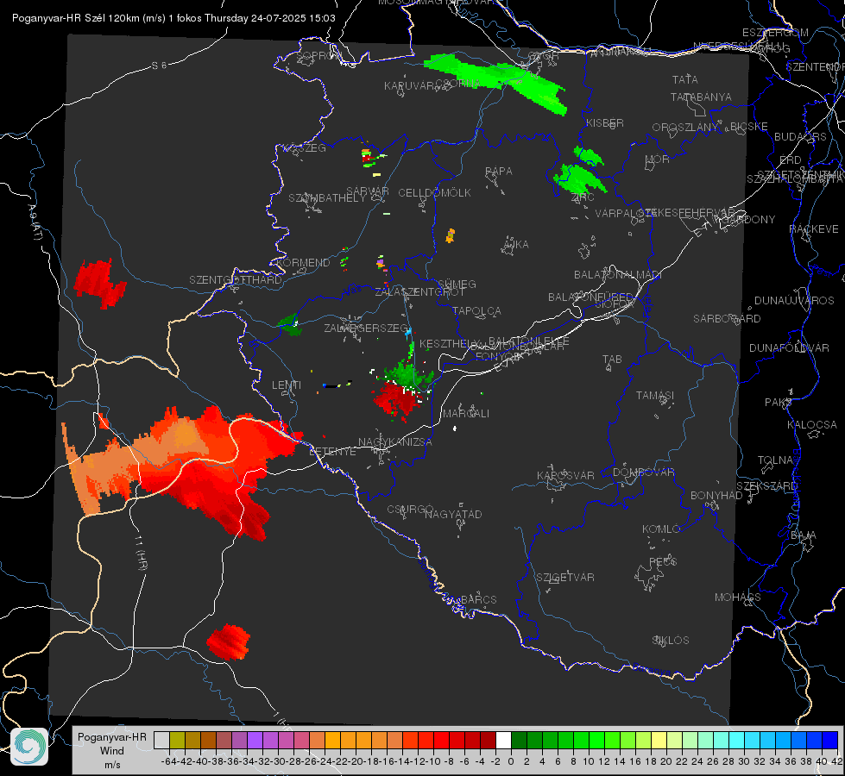Click the small red echo near the bottom left
Screen dimensions: 845x776
click(x=228, y=641)
